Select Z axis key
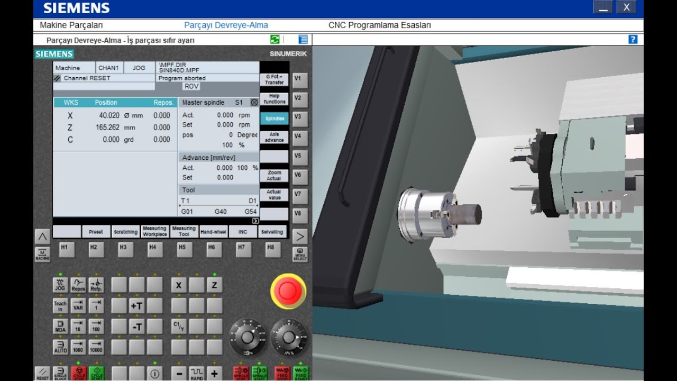 (214, 285)
